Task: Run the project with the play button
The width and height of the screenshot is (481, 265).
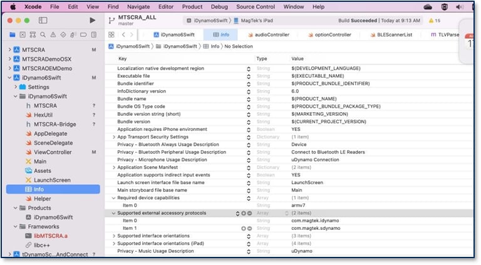Action: (x=92, y=20)
